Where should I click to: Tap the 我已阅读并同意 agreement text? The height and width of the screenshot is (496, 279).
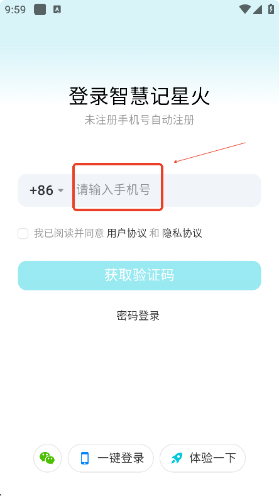[x=69, y=233]
